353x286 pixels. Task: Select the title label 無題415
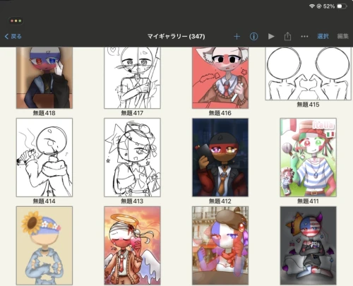tap(308, 105)
